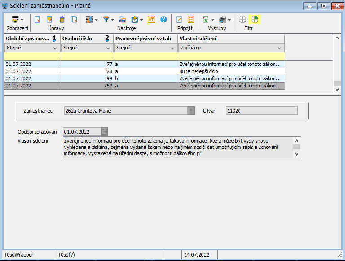Screen dimensions: 345x261
Task: Toggle the grey crosshair icon in Filtr group
Action: (243, 19)
